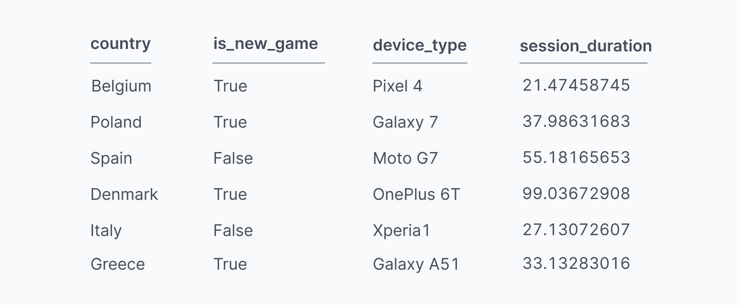Click session duration value 21.47458745
Image resolution: width=740 pixels, height=305 pixels.
[576, 86]
